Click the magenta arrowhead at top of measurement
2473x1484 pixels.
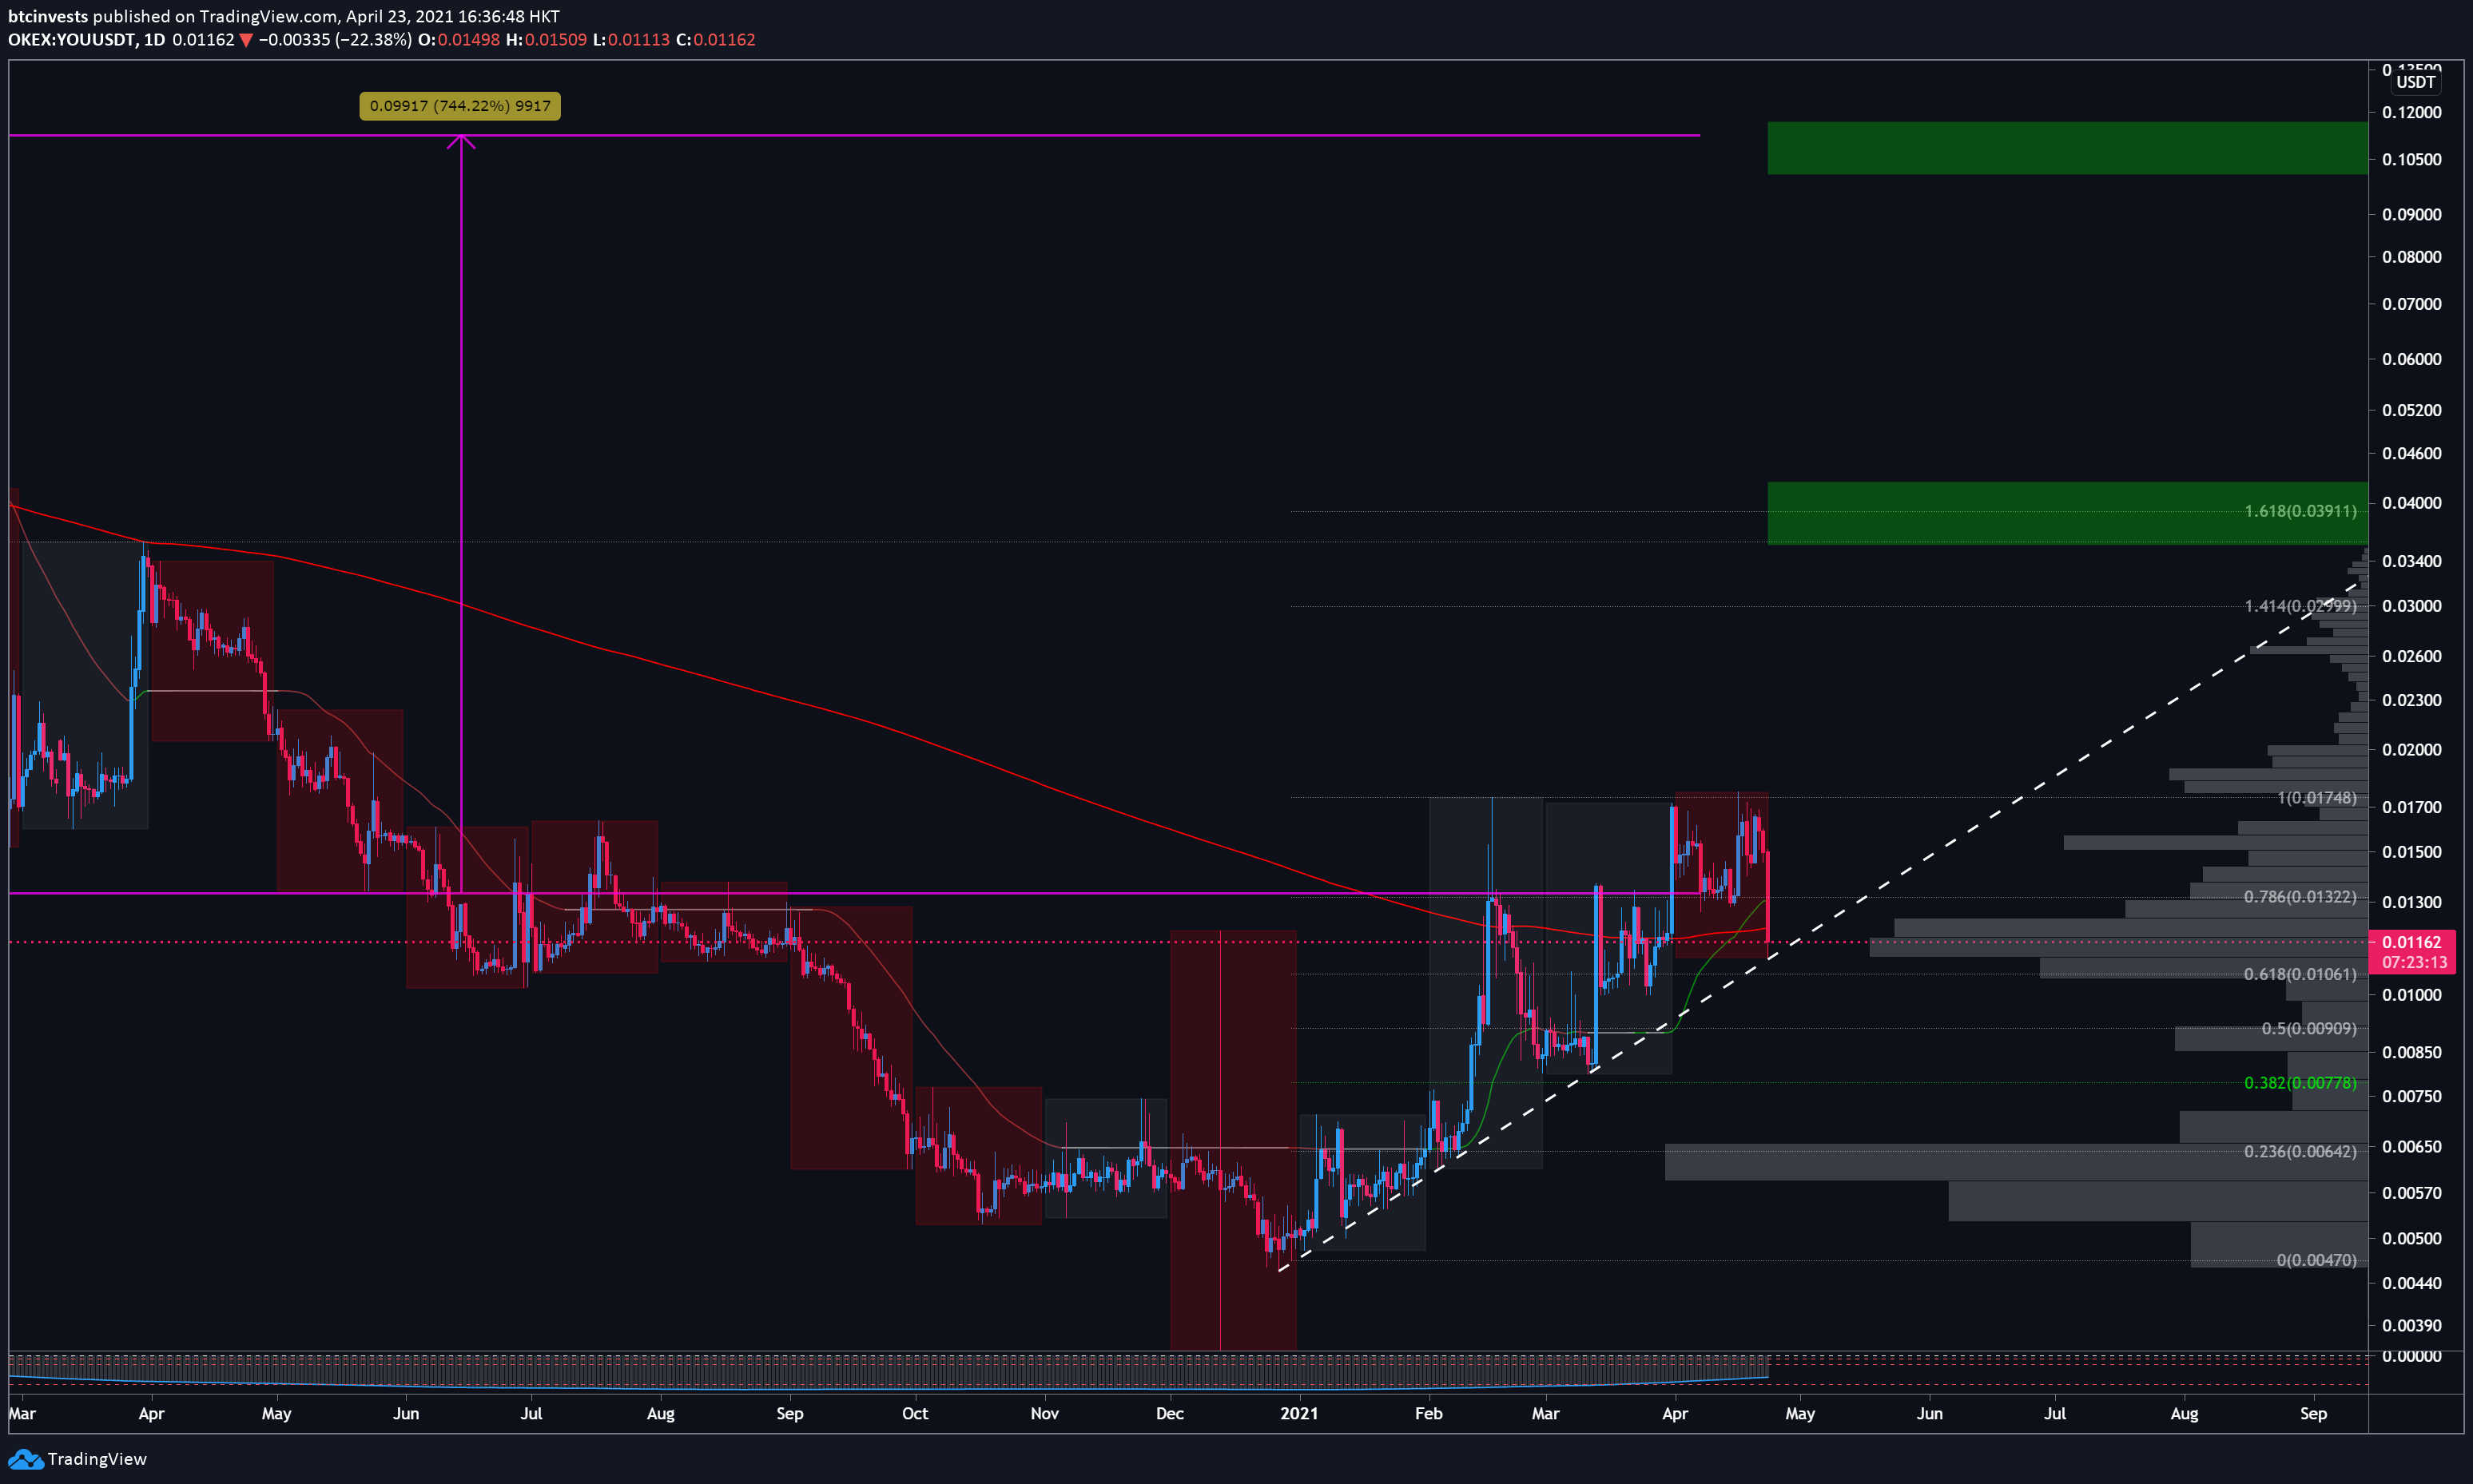click(x=461, y=141)
